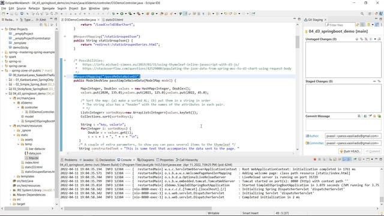Open the Refactor menu
Viewport: 384px width, 216px height.
click(34, 8)
